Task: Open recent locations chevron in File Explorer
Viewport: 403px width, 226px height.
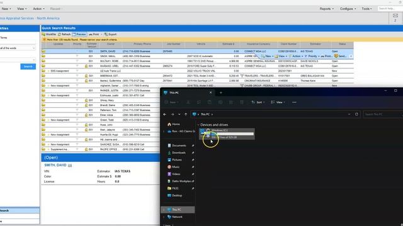Action: [x=179, y=114]
